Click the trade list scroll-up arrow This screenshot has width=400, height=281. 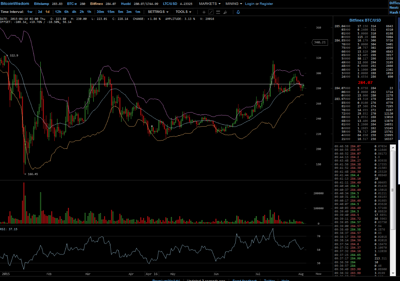[x=393, y=148]
